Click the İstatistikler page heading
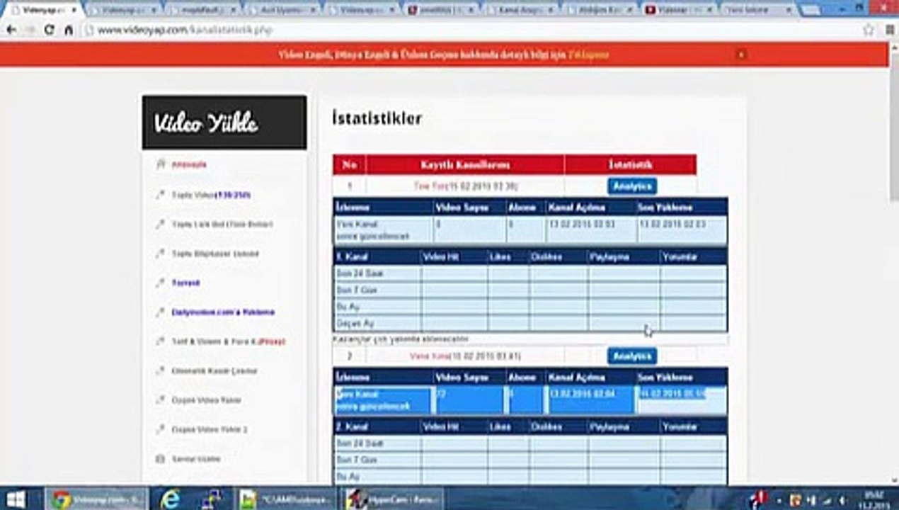 (377, 118)
